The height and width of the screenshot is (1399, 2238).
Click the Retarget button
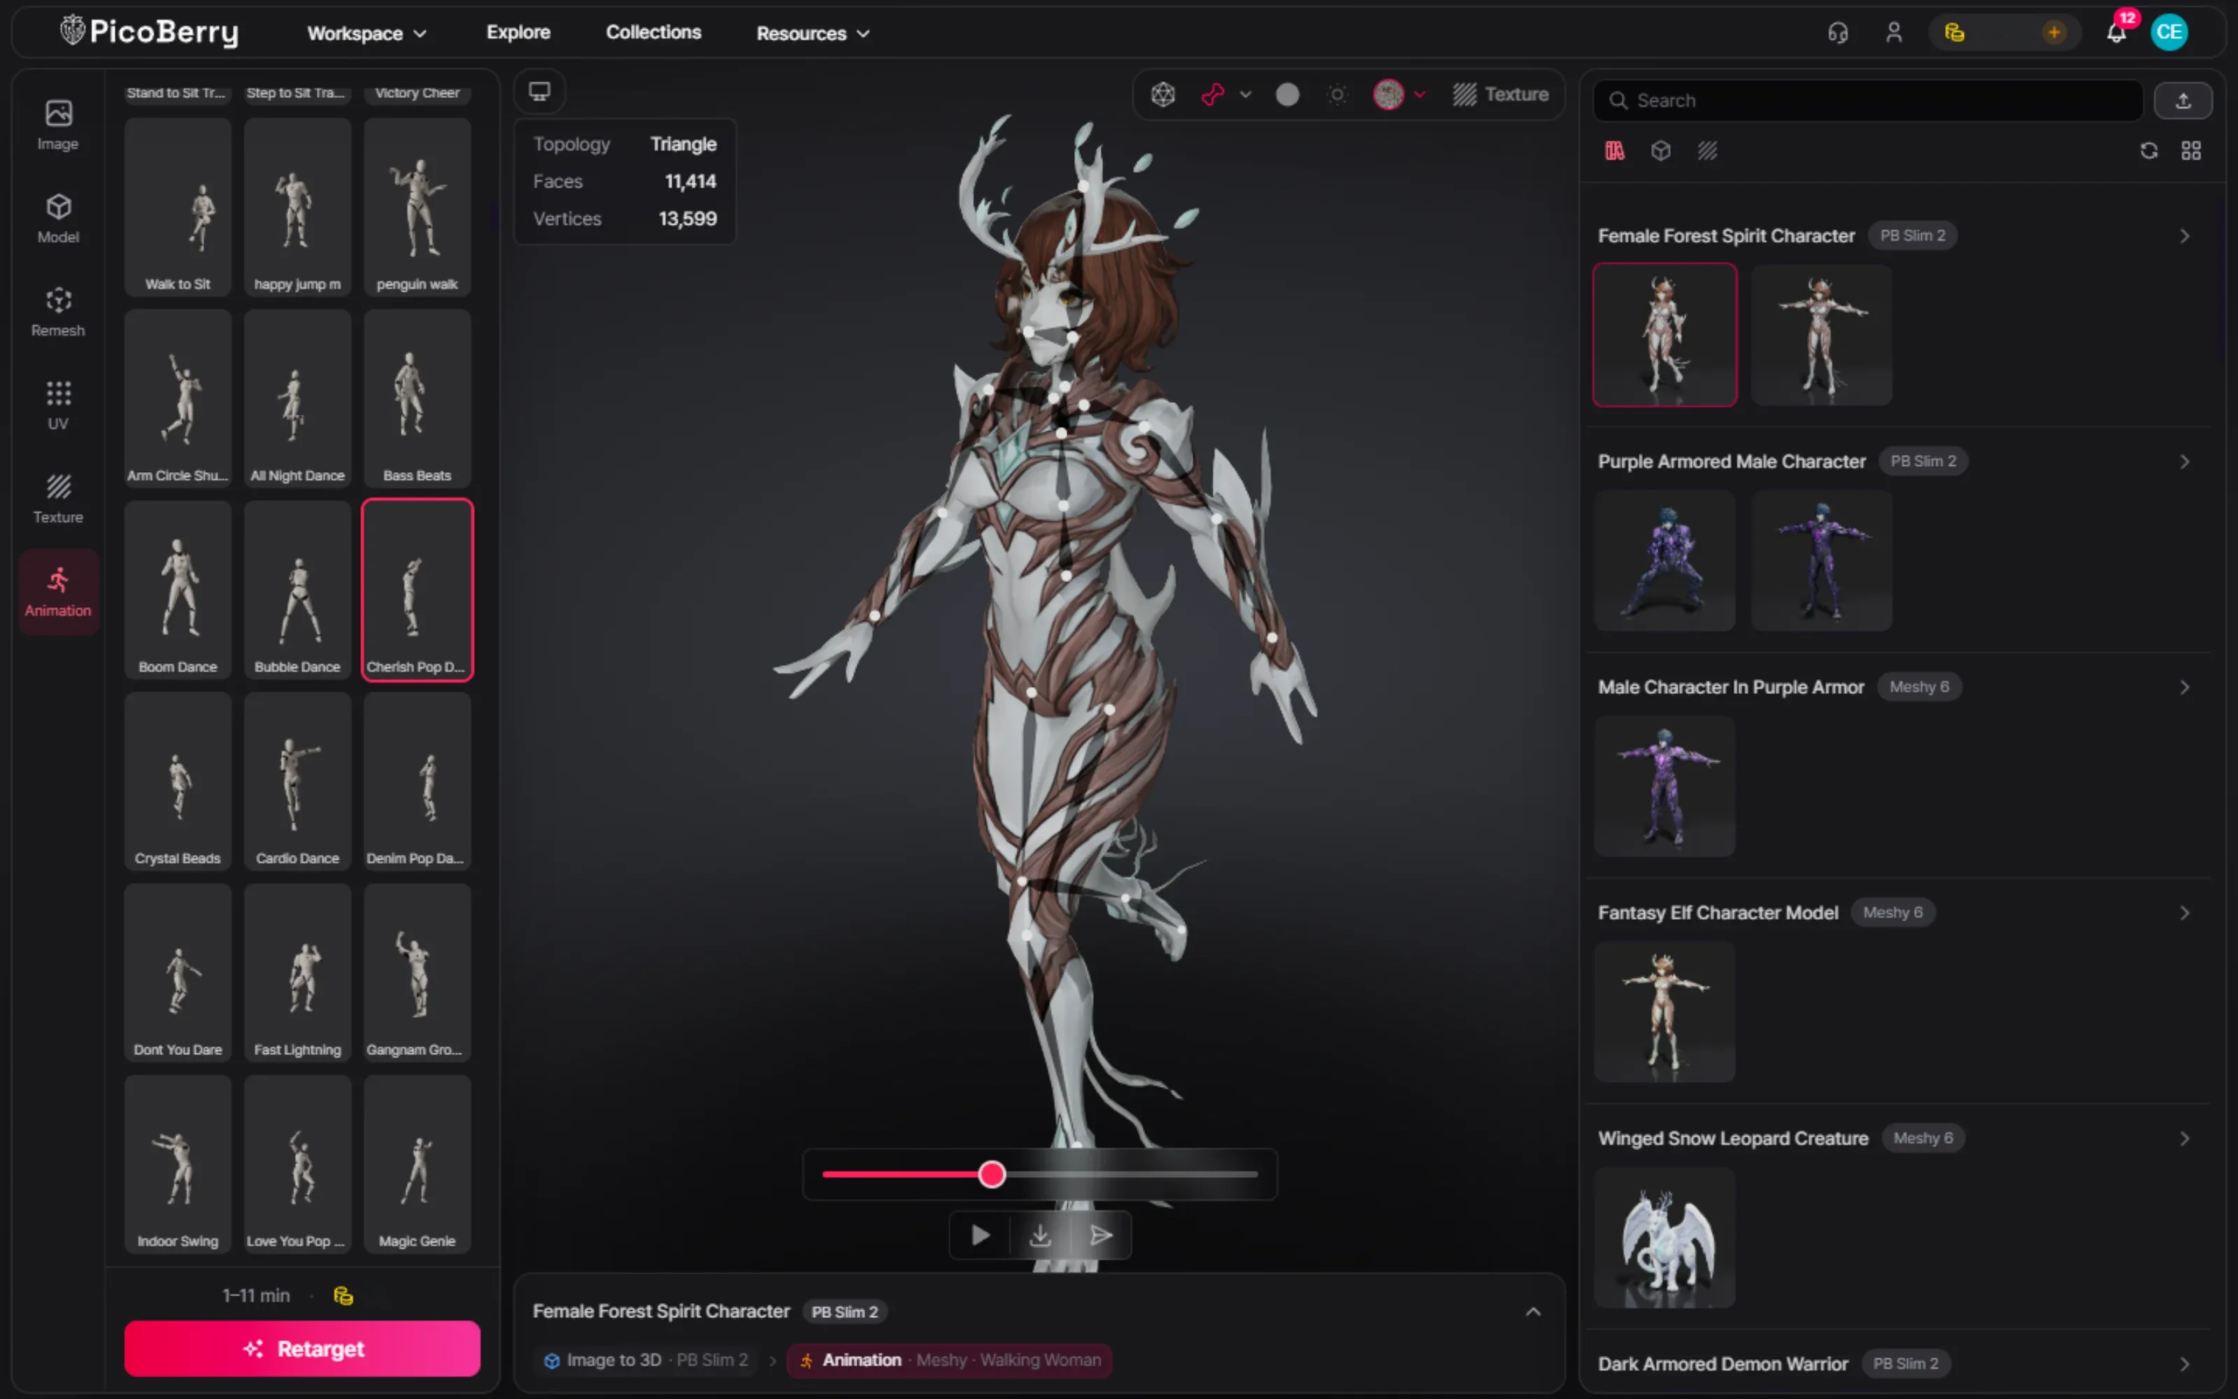tap(302, 1348)
